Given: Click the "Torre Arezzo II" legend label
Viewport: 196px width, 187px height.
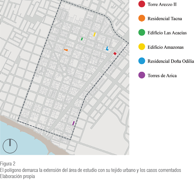Looking at the screenshot, I should coord(162,4).
